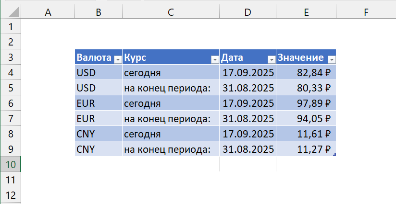This screenshot has width=396, height=204.
Task: Select row 5 header
Action: click(11, 88)
